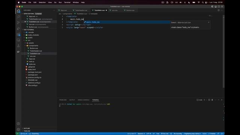Change Vue language mode in status bar
Viewport: 240px width, 135px height.
click(x=157, y=133)
